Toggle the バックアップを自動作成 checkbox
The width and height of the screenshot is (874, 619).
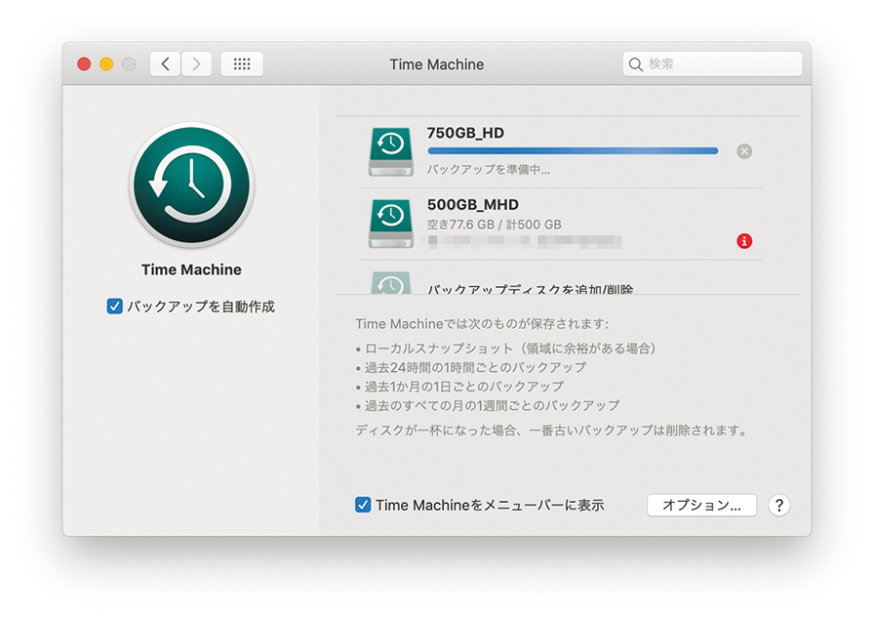115,307
